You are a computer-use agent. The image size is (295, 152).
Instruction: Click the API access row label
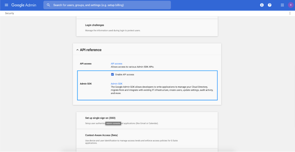[x=86, y=64]
